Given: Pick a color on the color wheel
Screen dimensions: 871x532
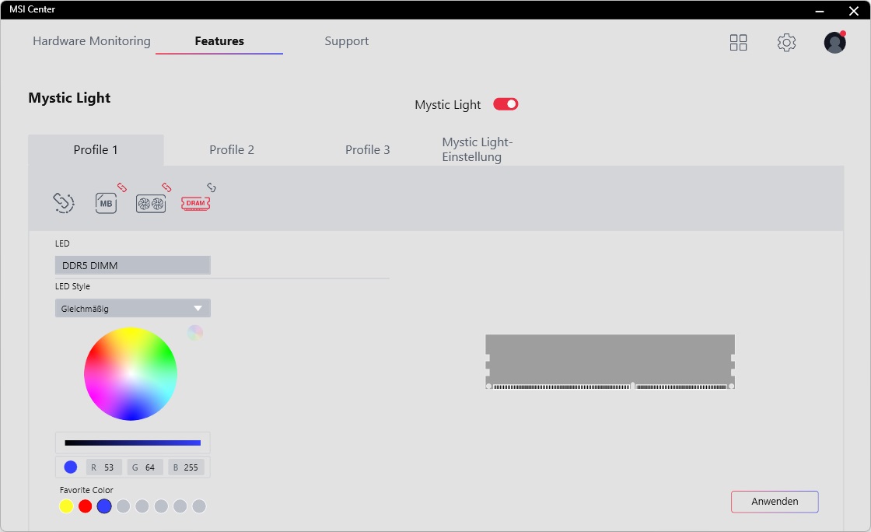Looking at the screenshot, I should [x=131, y=374].
